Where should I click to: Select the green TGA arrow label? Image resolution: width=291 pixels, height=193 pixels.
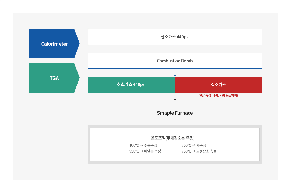coord(54,78)
